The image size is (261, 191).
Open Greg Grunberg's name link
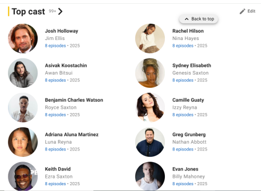(189, 135)
